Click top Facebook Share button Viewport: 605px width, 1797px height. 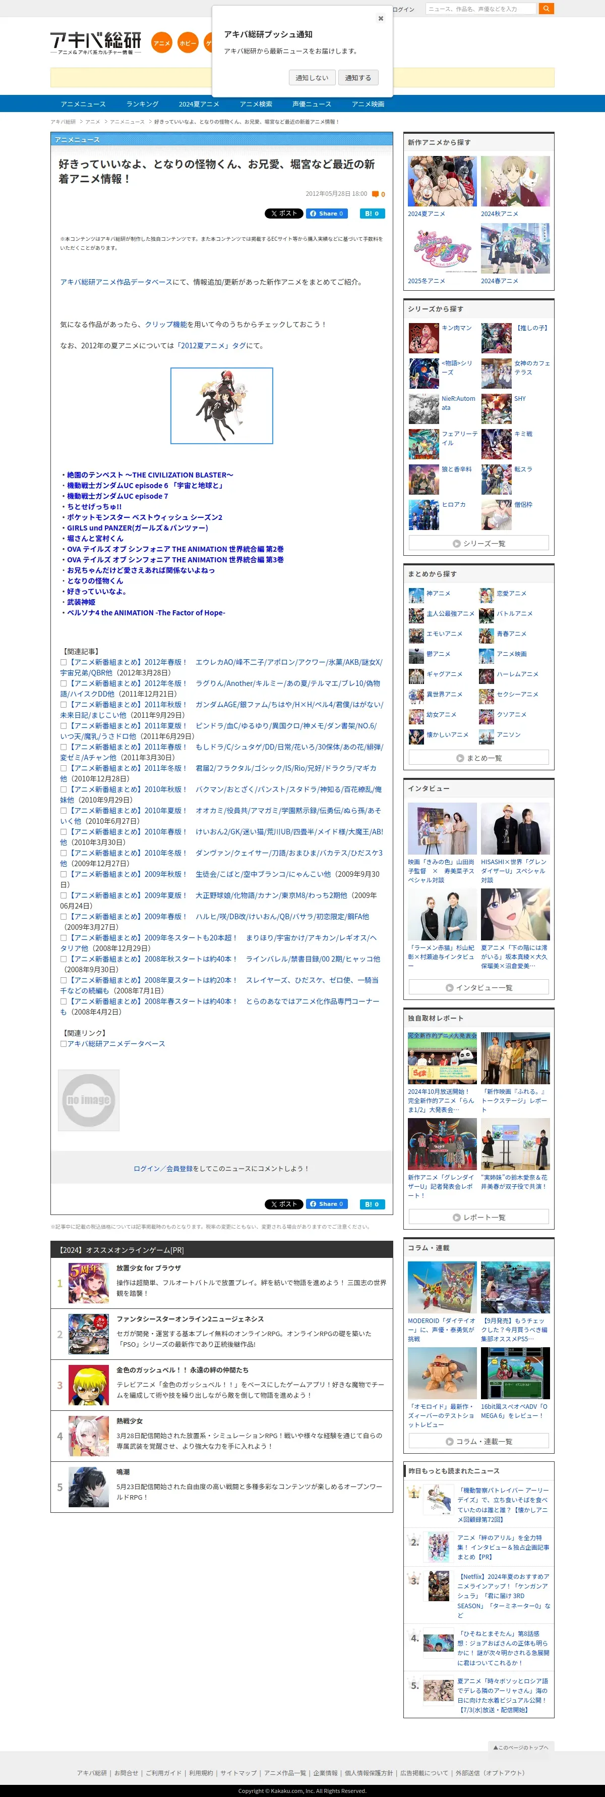pos(327,214)
